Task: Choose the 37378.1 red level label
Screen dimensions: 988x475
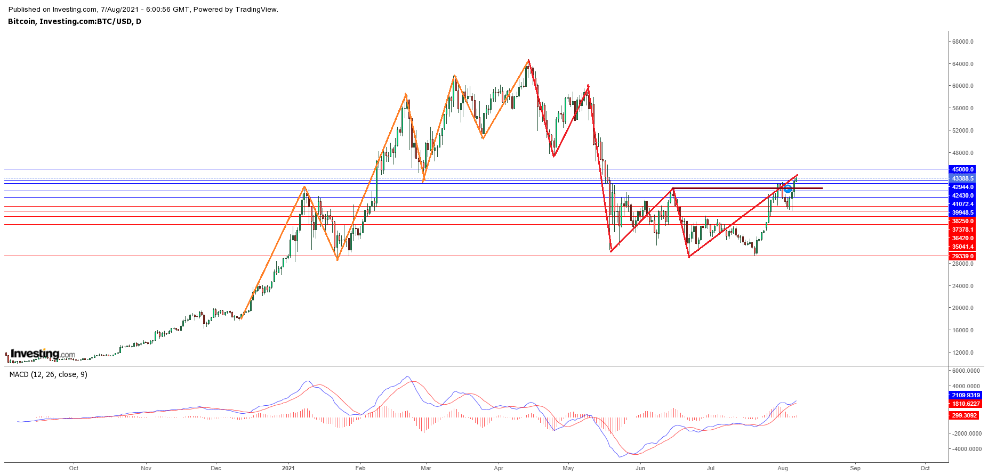Action: click(x=962, y=230)
